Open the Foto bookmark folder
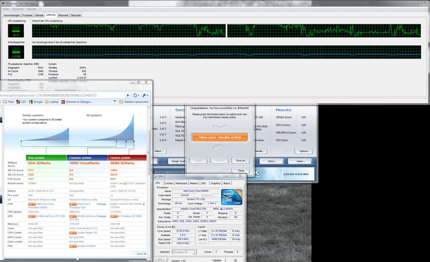The height and width of the screenshot is (262, 430). tap(9, 102)
